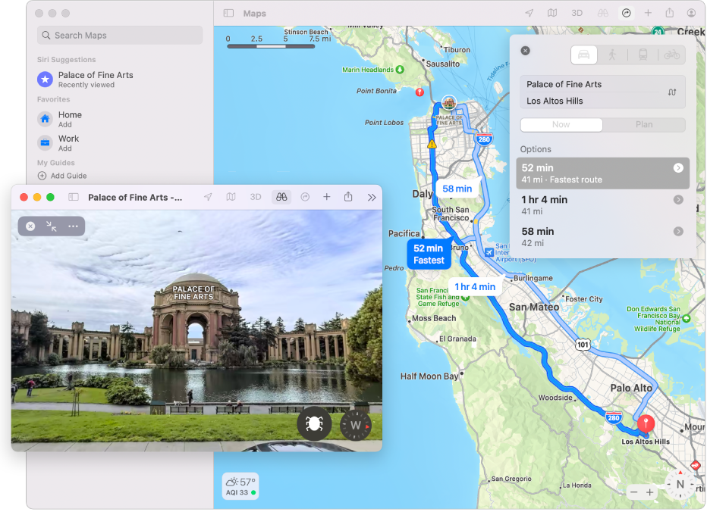Expand details for the 1 hr 4 min route
Viewport: 707px width, 512px height.
pos(677,200)
